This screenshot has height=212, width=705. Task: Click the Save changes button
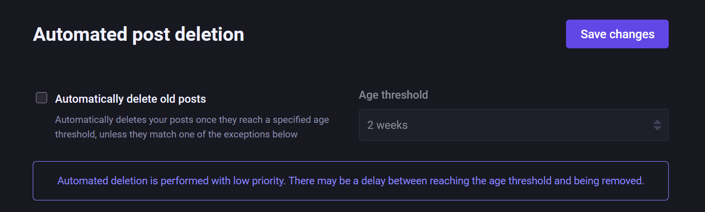click(617, 34)
